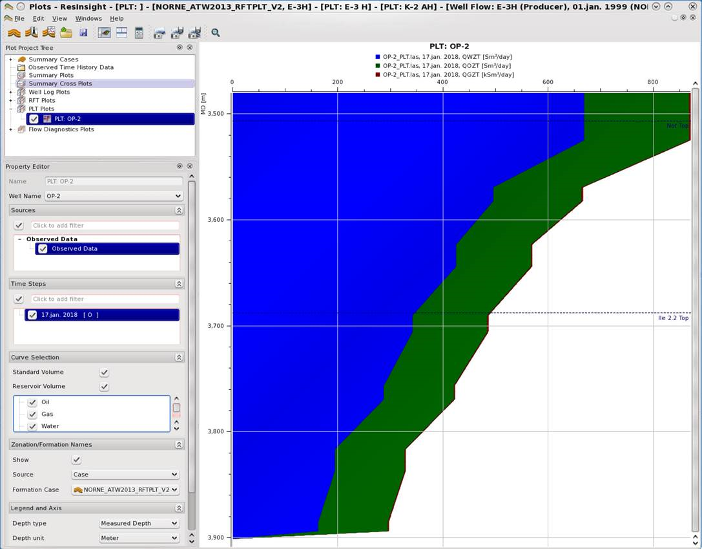The width and height of the screenshot is (702, 549).
Task: Uncheck the Oil curve selection checkbox
Action: (34, 402)
